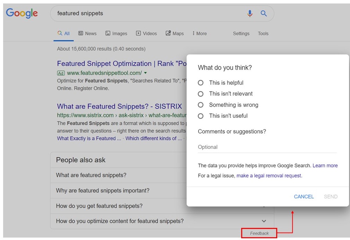
Task: Click the green ad dropdown arrow
Action: (146, 73)
